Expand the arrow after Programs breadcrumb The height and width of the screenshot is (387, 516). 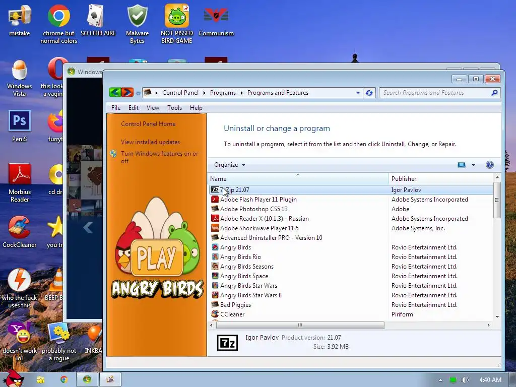(241, 93)
